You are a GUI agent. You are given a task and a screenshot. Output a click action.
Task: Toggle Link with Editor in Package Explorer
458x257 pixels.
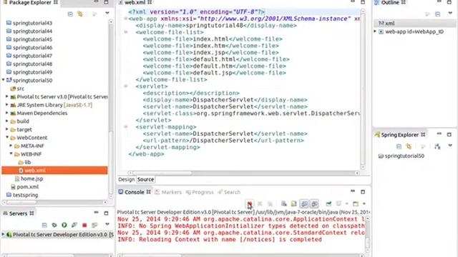[80, 14]
